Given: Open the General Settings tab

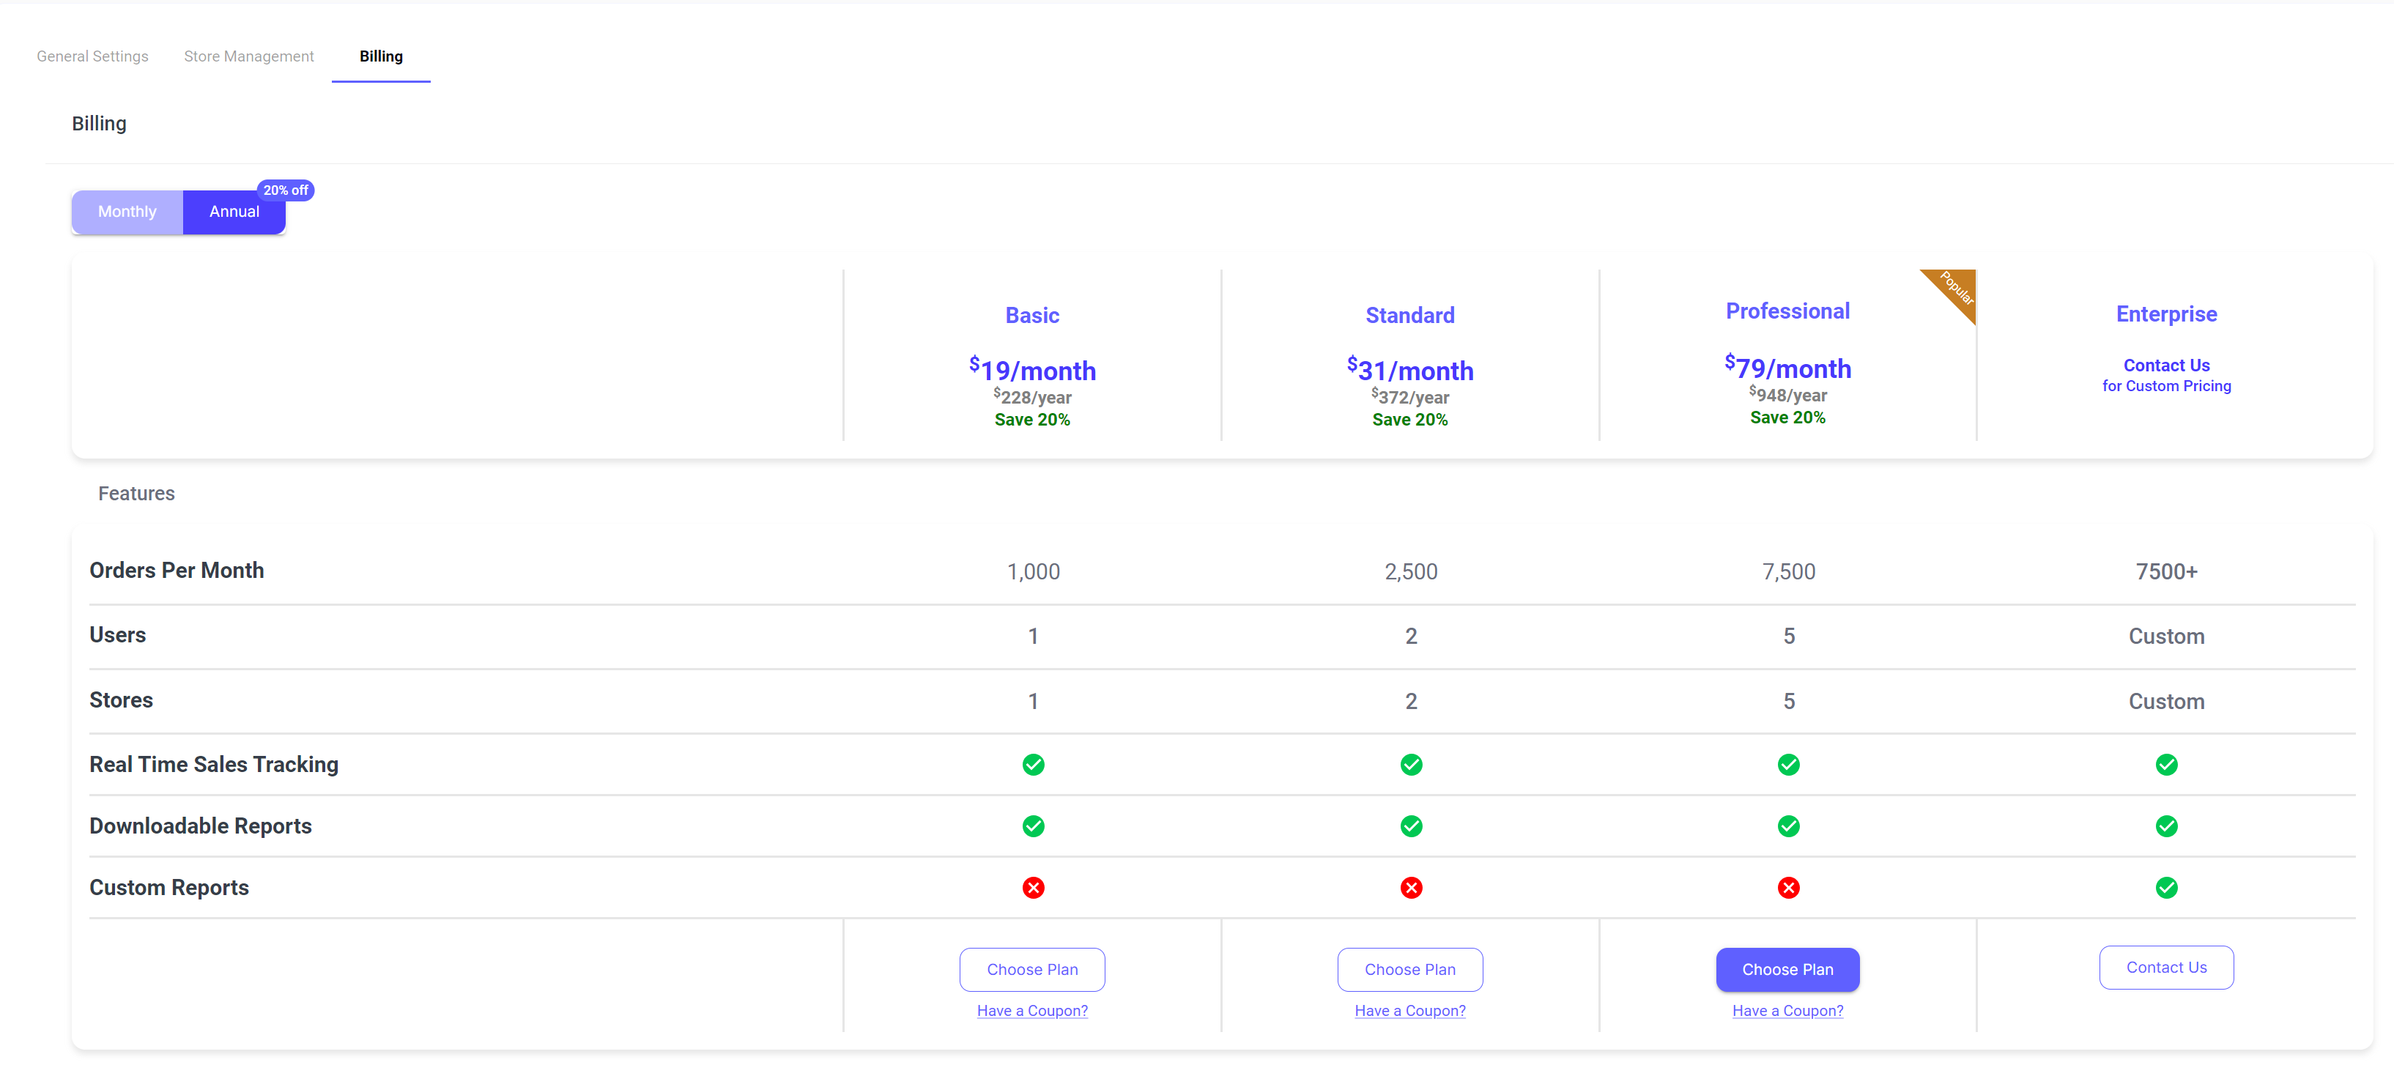Looking at the screenshot, I should (92, 56).
